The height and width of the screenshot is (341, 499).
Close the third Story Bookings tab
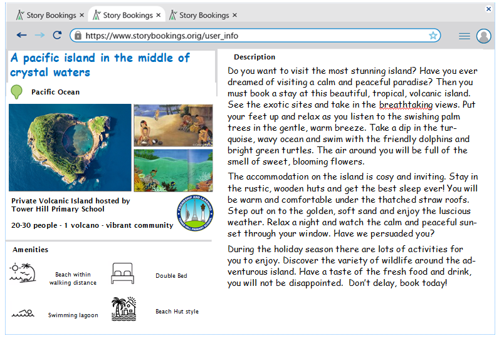[x=234, y=15]
